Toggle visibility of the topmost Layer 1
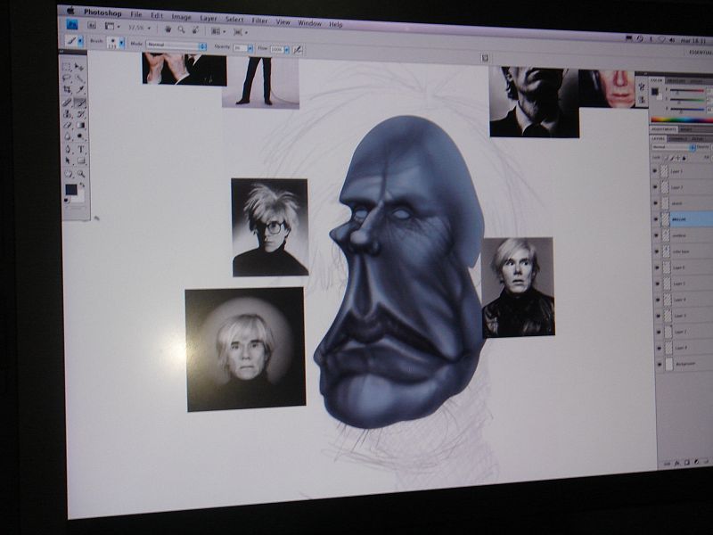The height and width of the screenshot is (535, 713). pos(656,171)
